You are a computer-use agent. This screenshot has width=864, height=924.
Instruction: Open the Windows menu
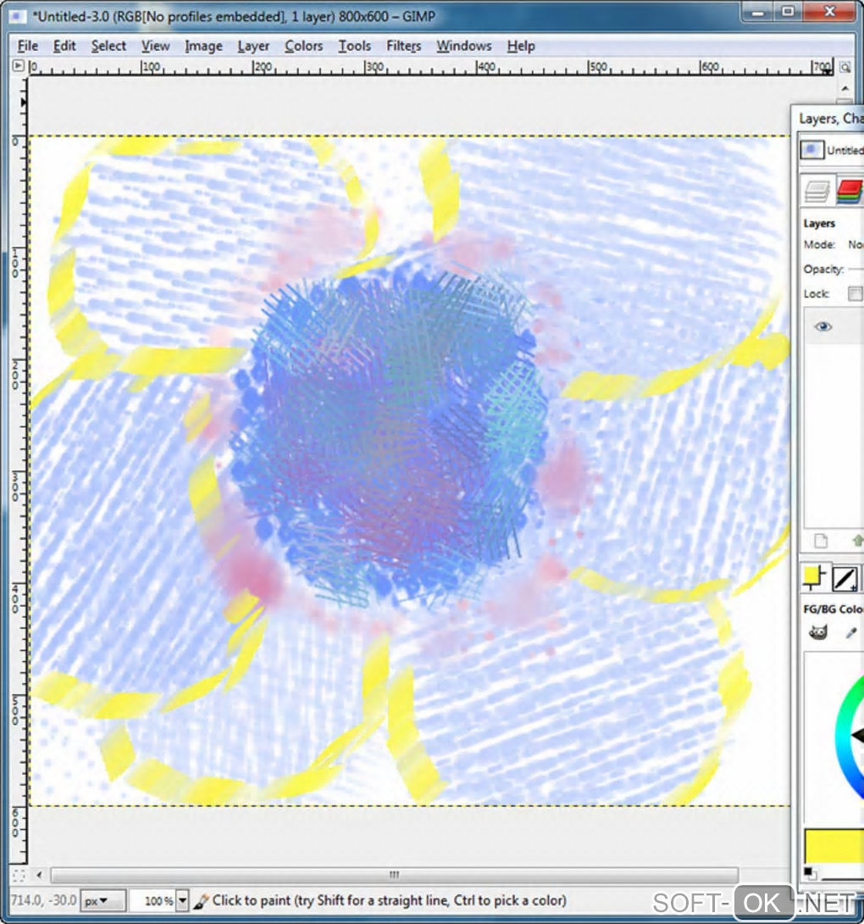tap(463, 46)
